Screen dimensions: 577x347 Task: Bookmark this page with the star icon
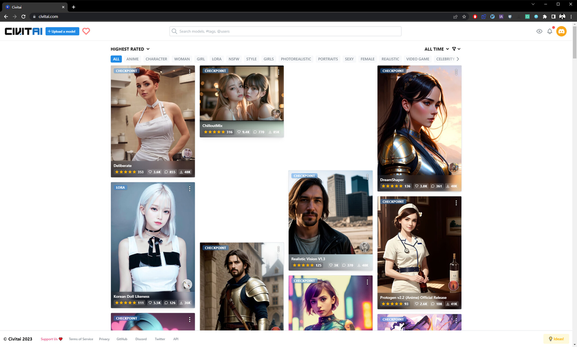(464, 16)
